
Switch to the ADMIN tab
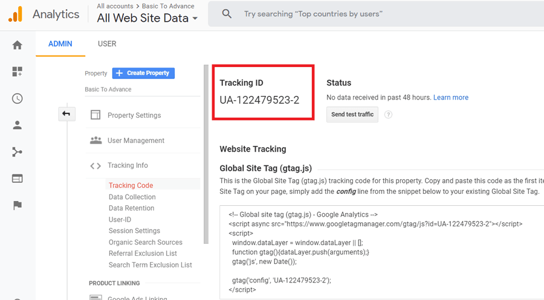(60, 44)
